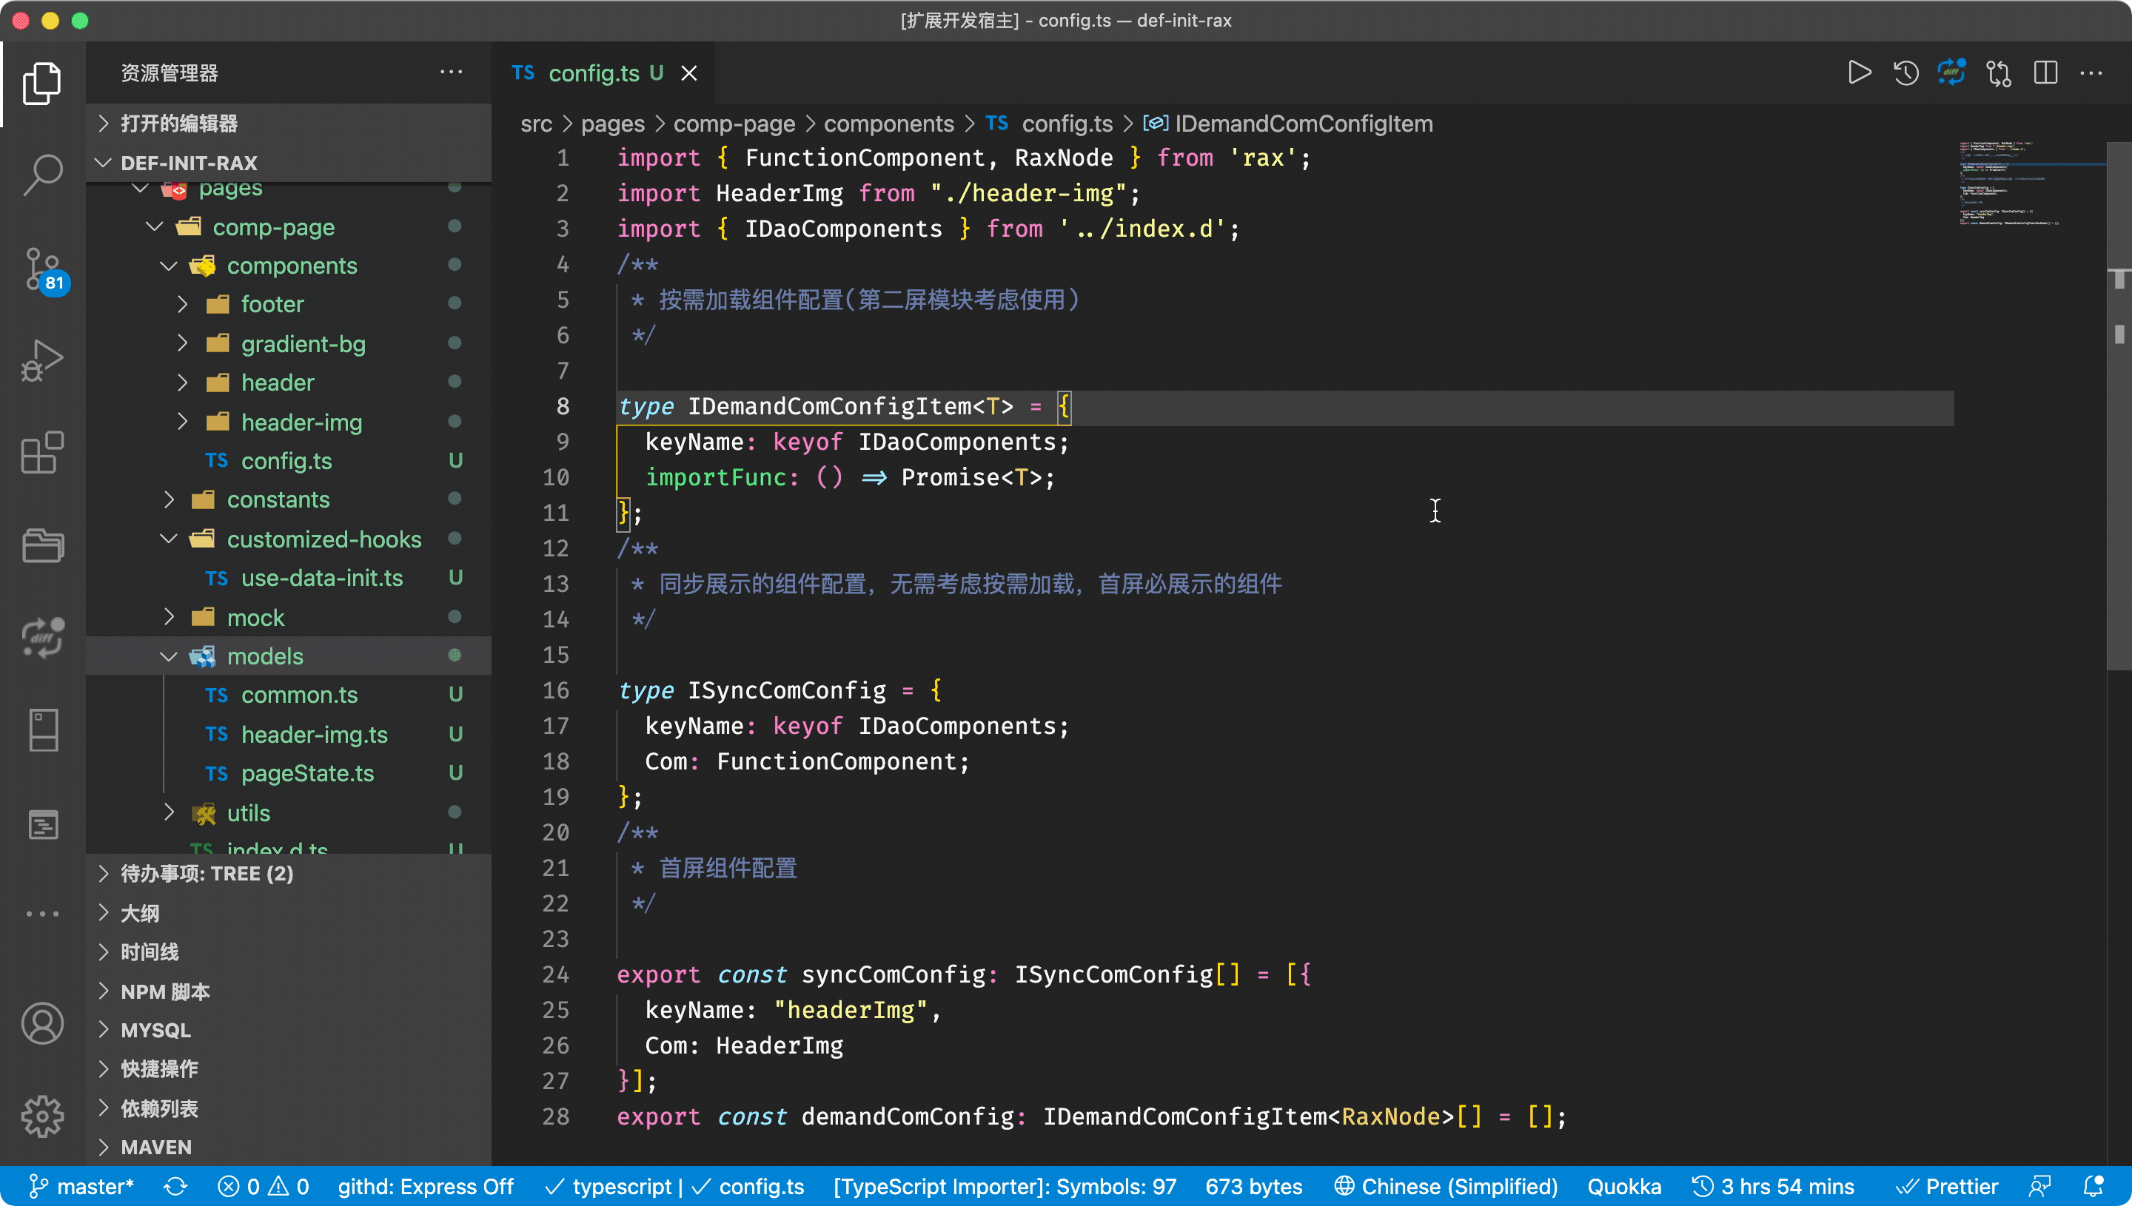Open explorer views and more actions menu
The image size is (2132, 1206).
(x=452, y=72)
